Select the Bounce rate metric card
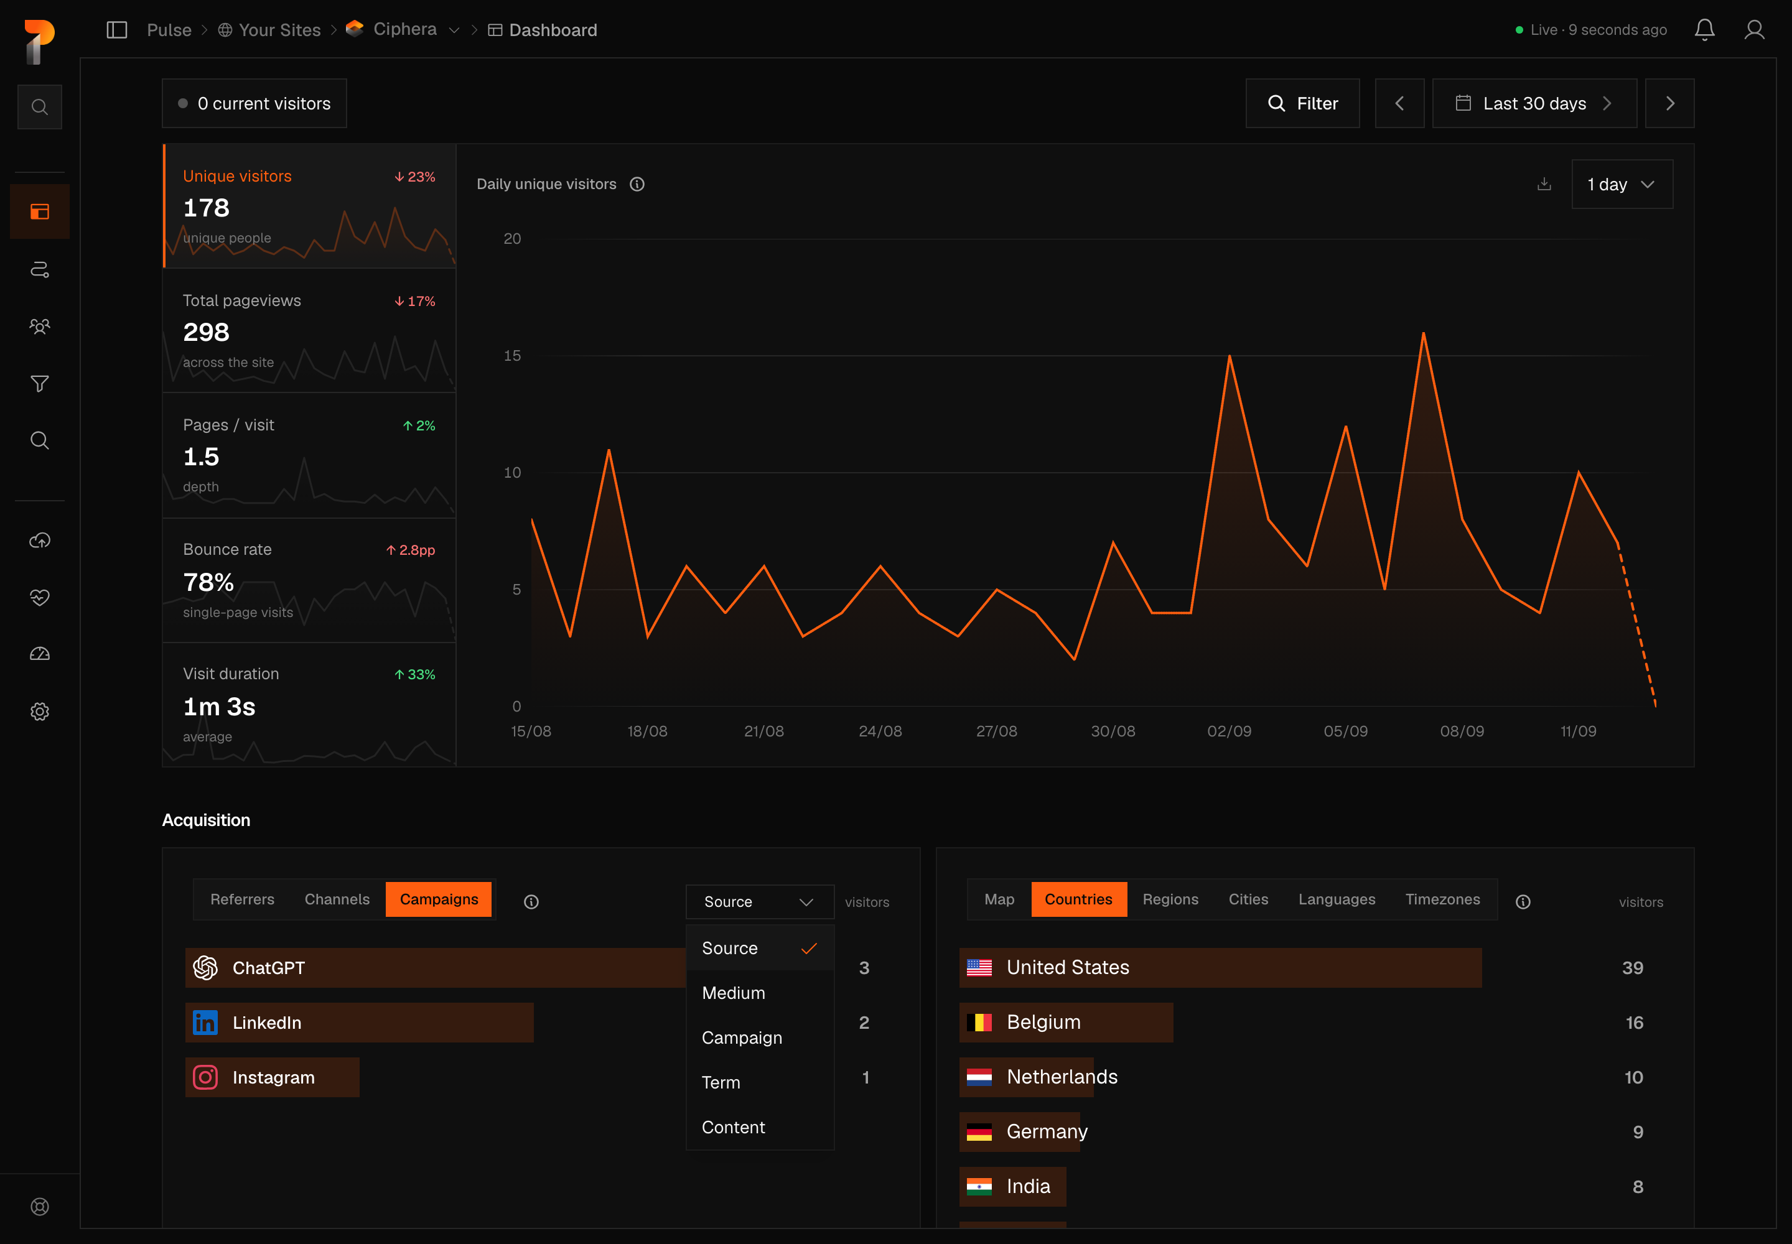1792x1244 pixels. tap(310, 581)
